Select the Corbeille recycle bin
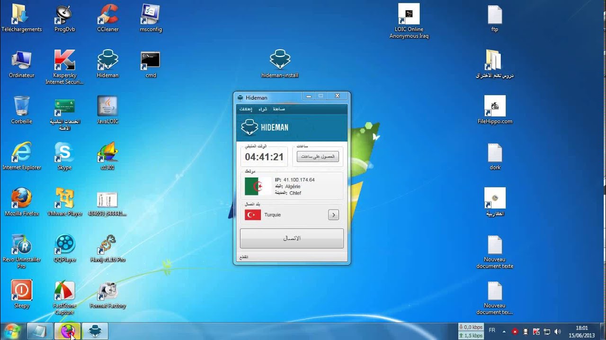This screenshot has width=606, height=340. [x=21, y=110]
